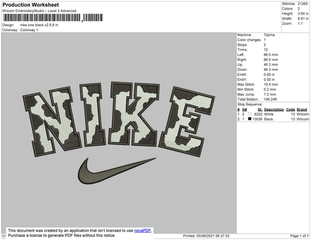Viewport: 311px width, 240px height.
Task: Click the Printed date in footer
Action: click(206, 236)
